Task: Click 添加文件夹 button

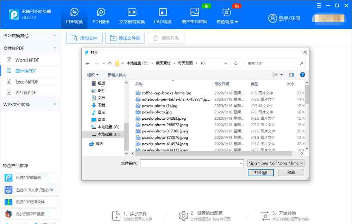Action: click(125, 38)
